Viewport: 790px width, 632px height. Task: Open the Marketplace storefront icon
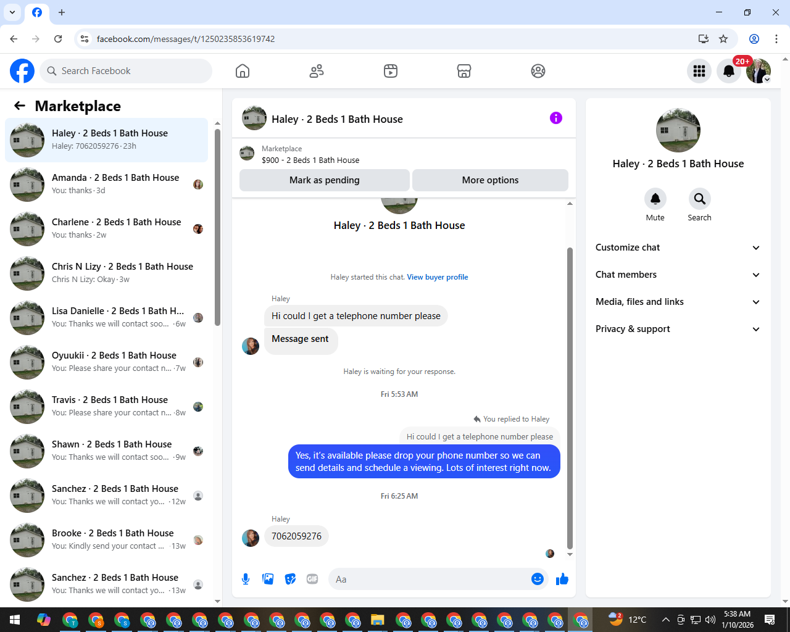[x=464, y=71]
